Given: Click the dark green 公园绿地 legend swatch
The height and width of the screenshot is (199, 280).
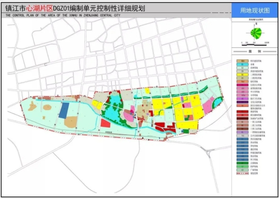Looking at the screenshot, I should point(242,163).
